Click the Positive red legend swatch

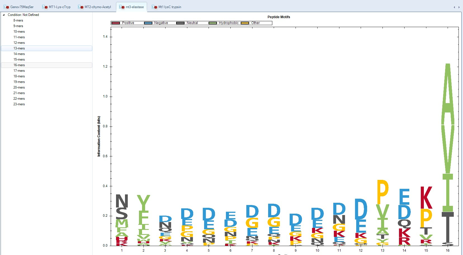116,23
